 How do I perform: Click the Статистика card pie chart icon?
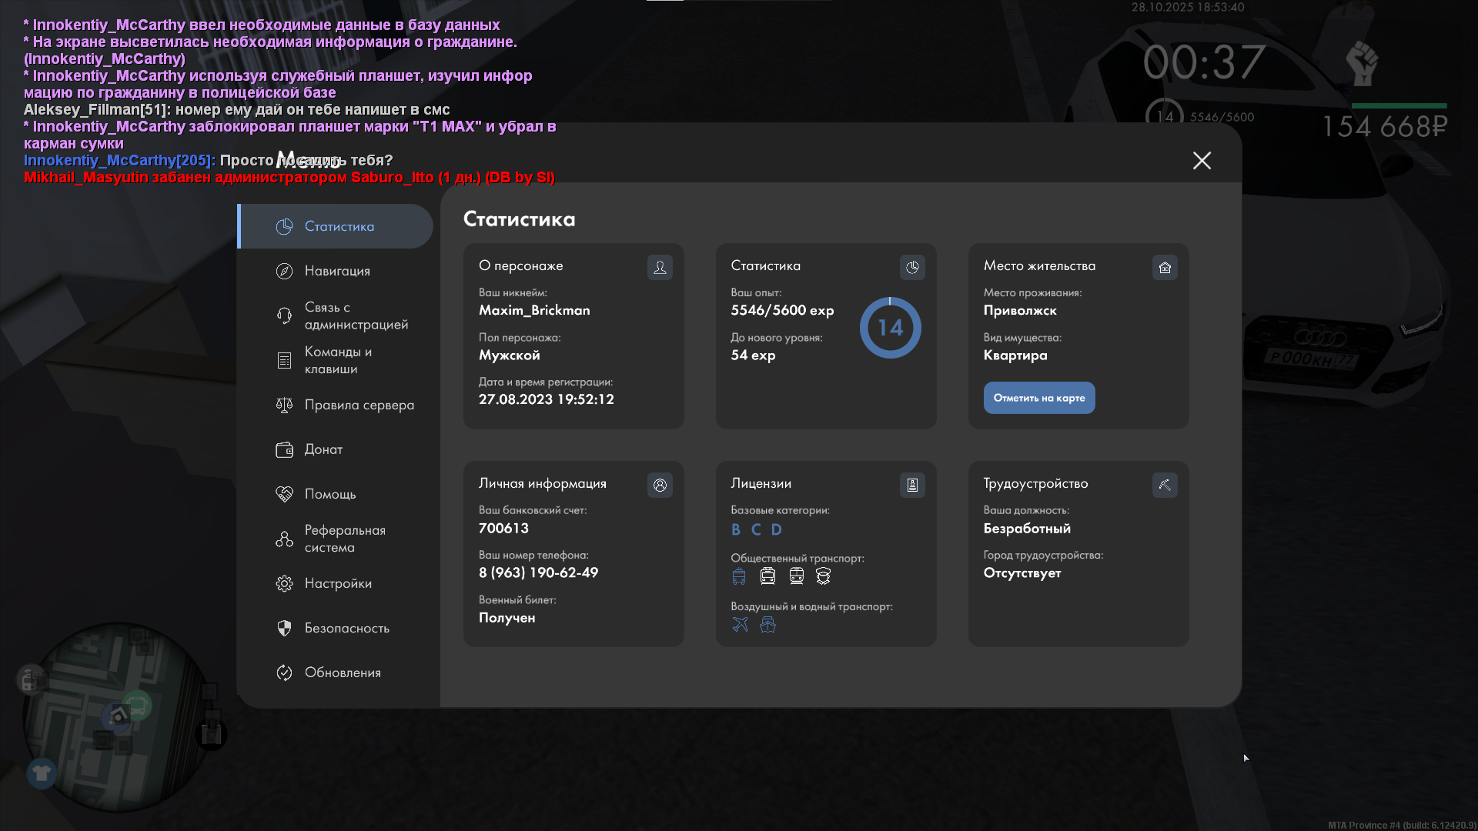(912, 267)
